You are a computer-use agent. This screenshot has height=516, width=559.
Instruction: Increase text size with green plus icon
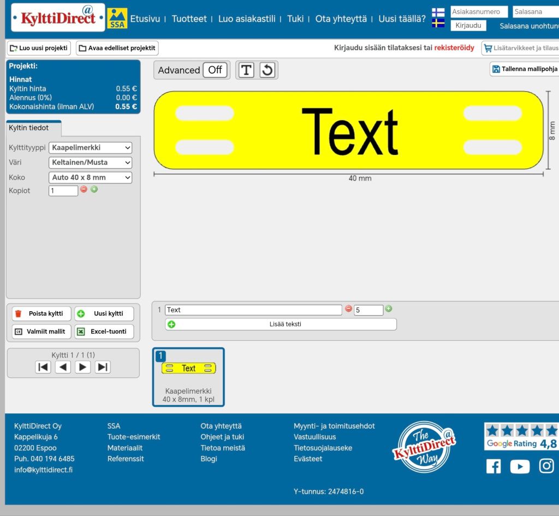pos(389,309)
